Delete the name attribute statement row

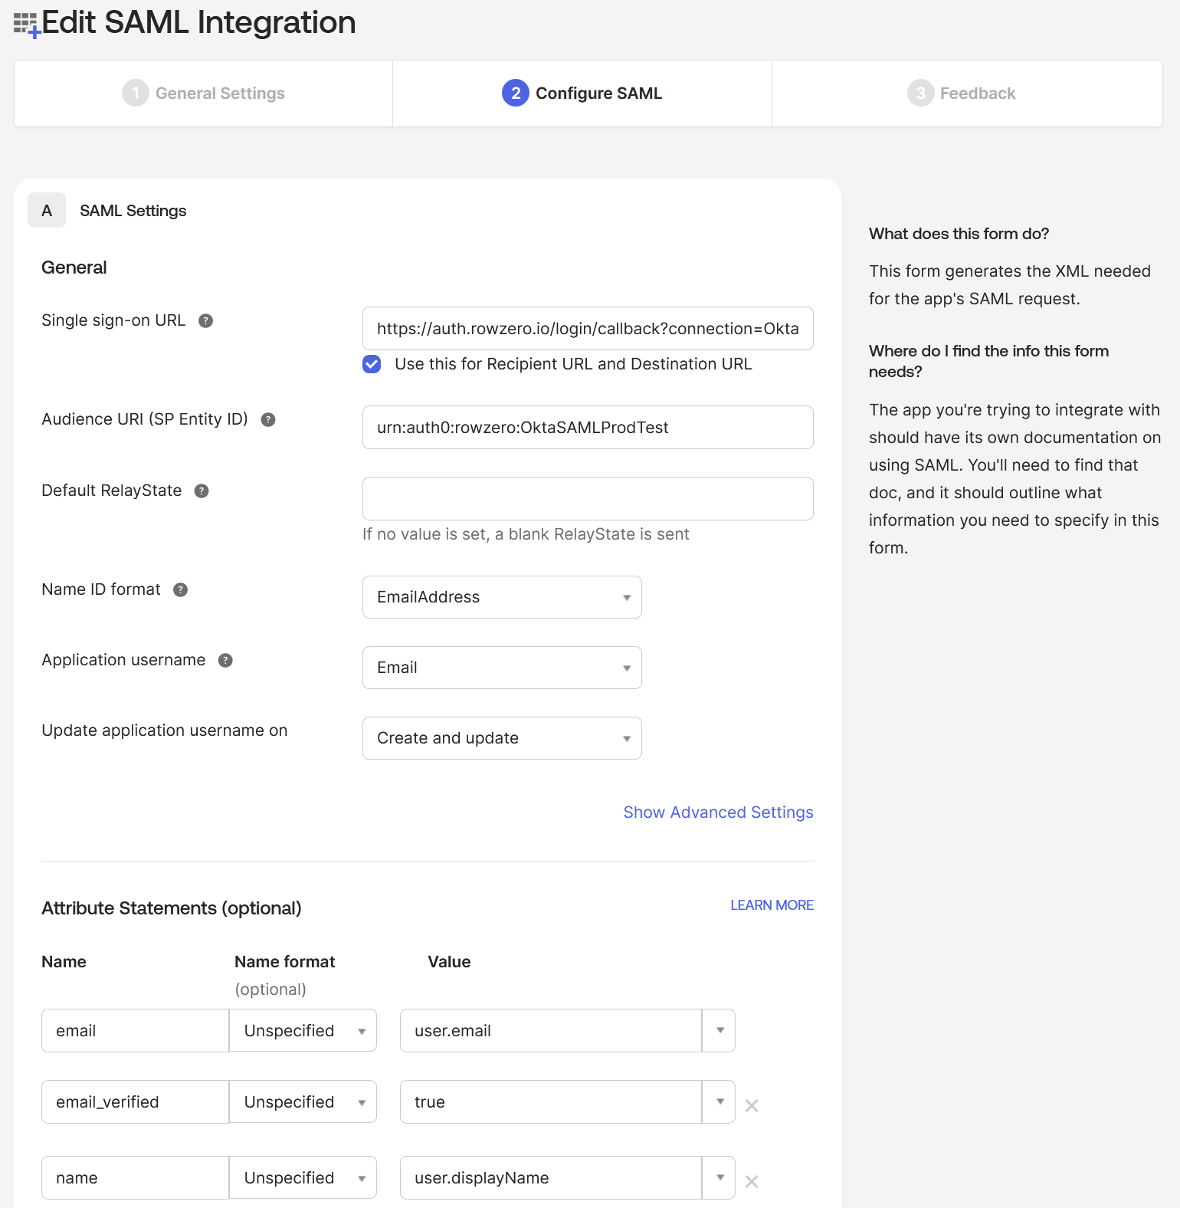pos(752,1181)
